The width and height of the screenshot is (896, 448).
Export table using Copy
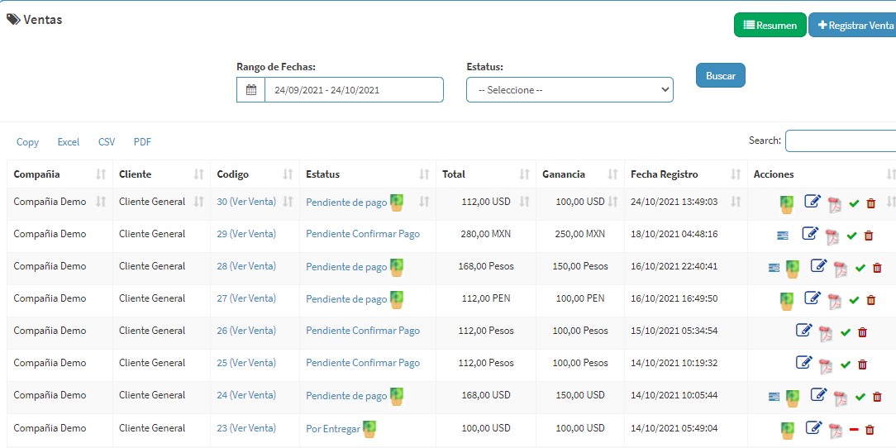27,141
